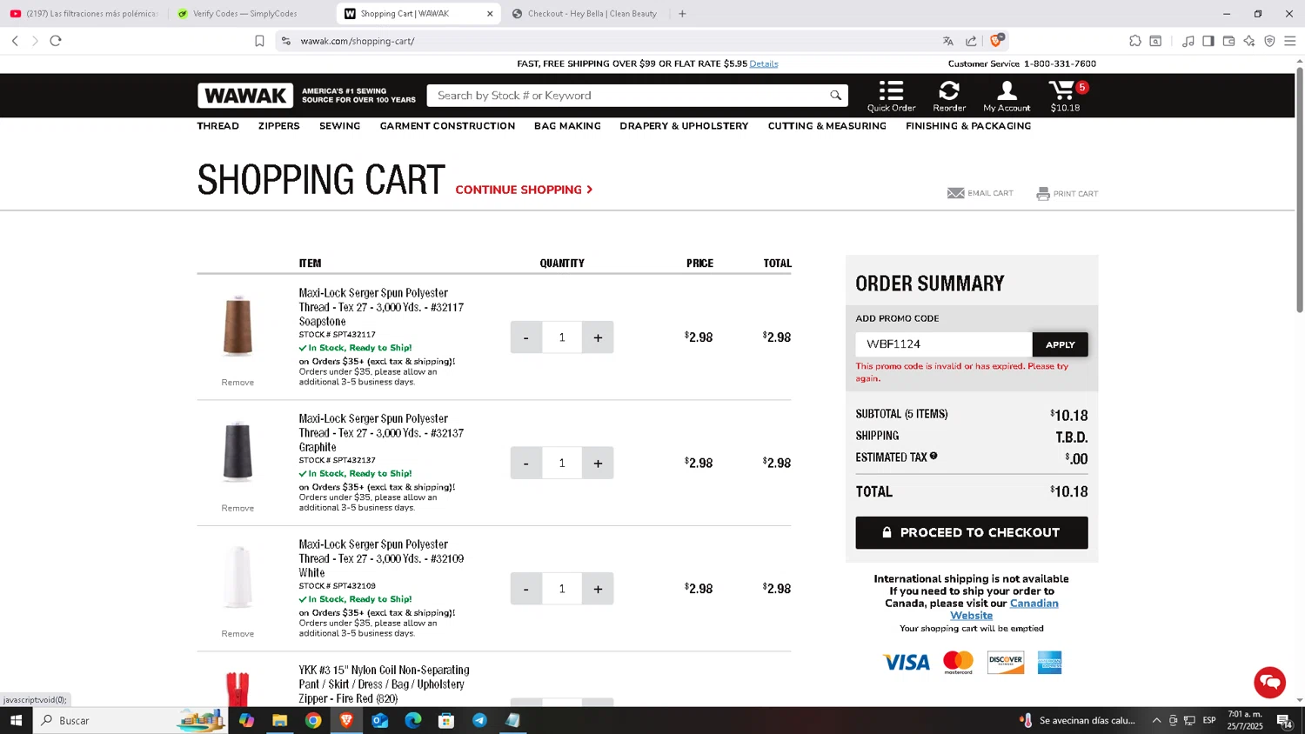1305x734 pixels.
Task: Remove the Graphite thread item
Action: click(238, 508)
